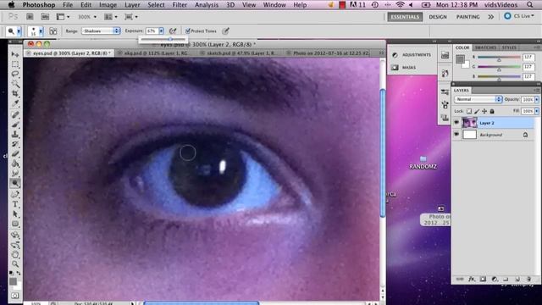
Task: Toggle lock image pixels brush icon
Action: point(477,111)
